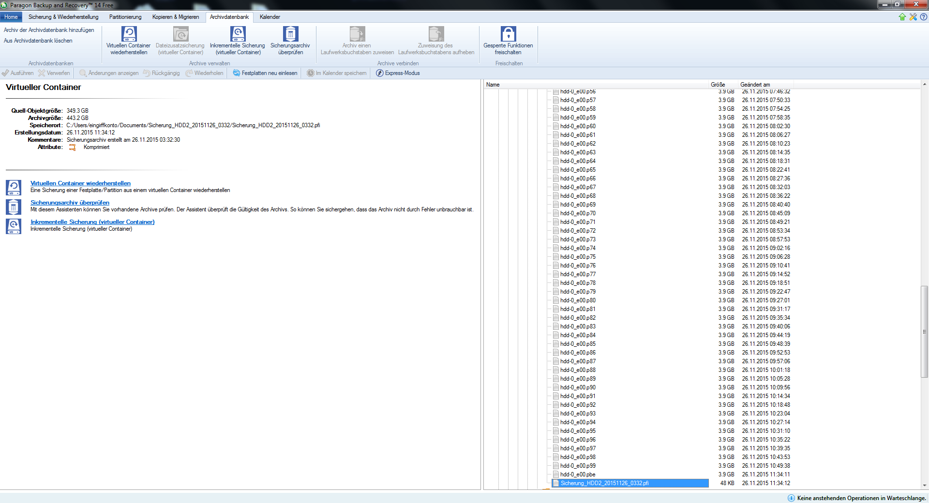
Task: Select file hdd-0_e00.p64
Action: [x=578, y=161]
